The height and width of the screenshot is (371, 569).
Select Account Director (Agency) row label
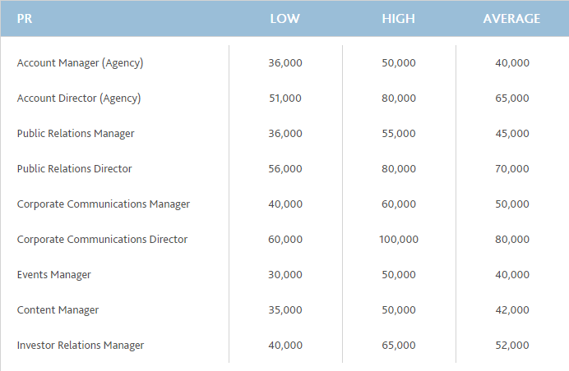[x=79, y=98]
